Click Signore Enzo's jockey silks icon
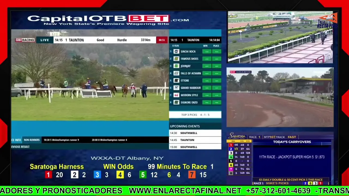 tap(176, 102)
